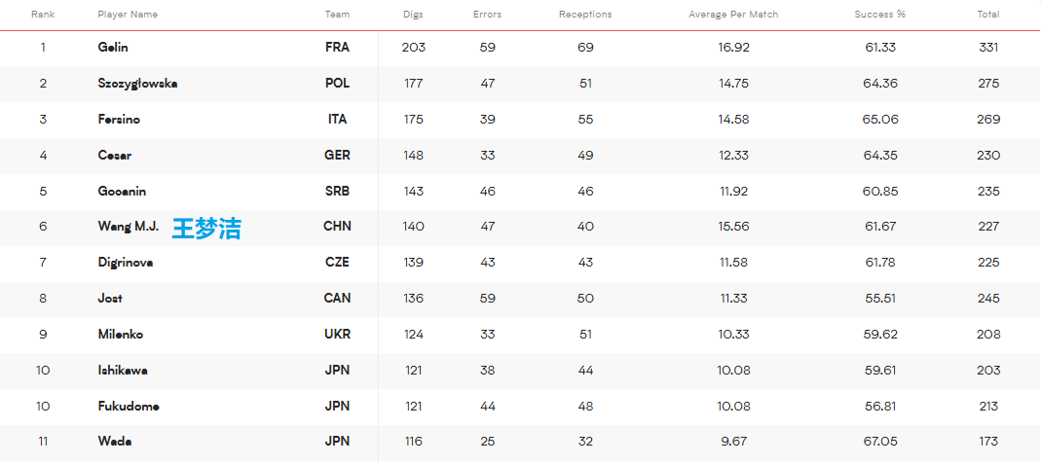
Task: Sort by Total column header
Action: [987, 15]
